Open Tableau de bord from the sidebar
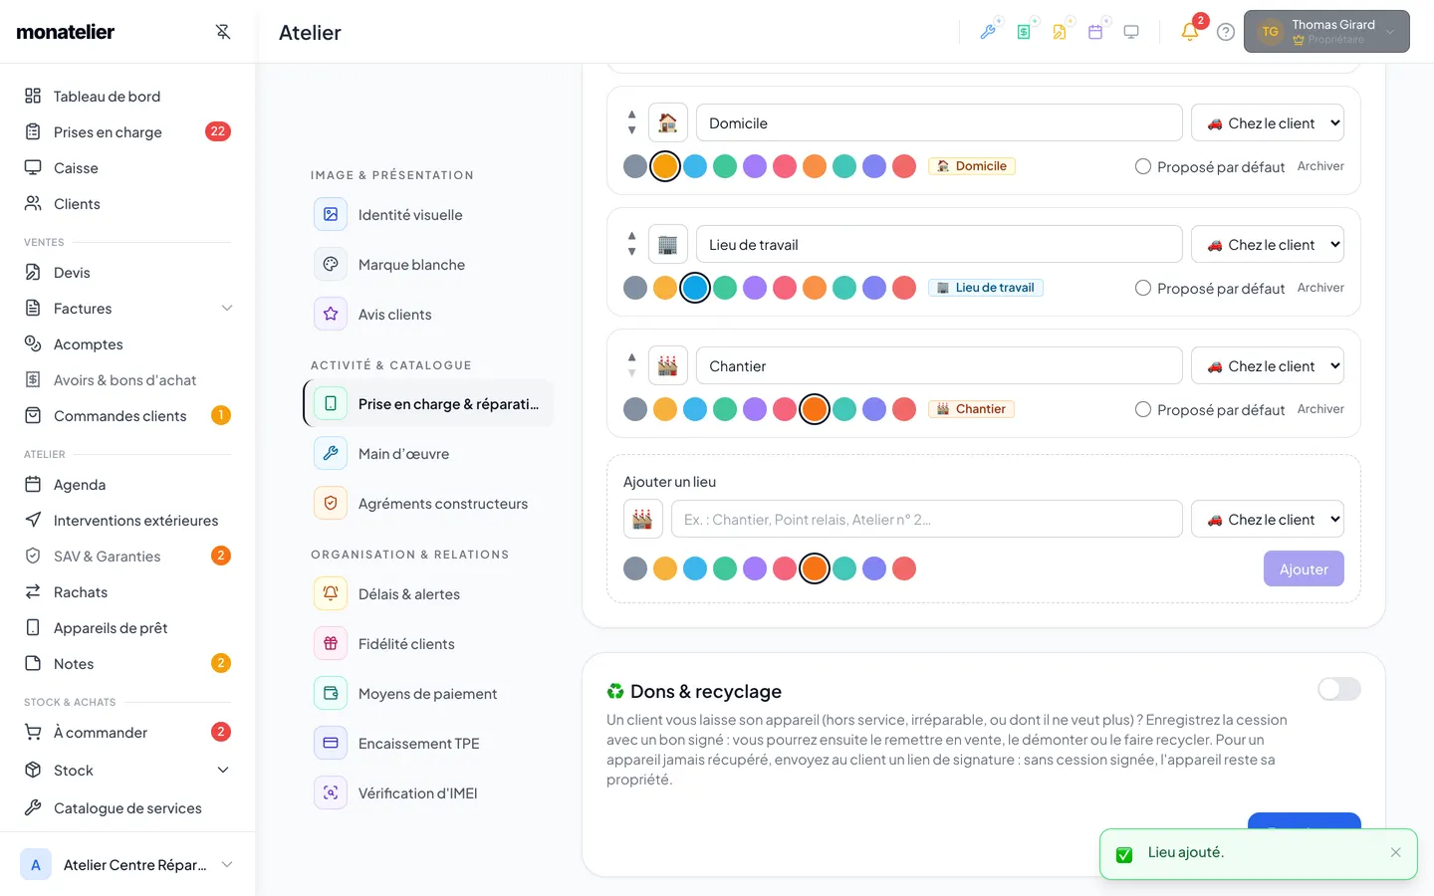Image resolution: width=1434 pixels, height=896 pixels. 127,97
